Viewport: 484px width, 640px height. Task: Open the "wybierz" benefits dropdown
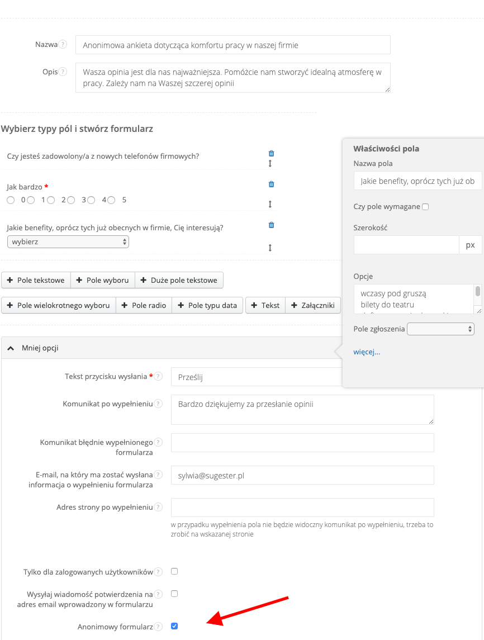click(x=68, y=241)
